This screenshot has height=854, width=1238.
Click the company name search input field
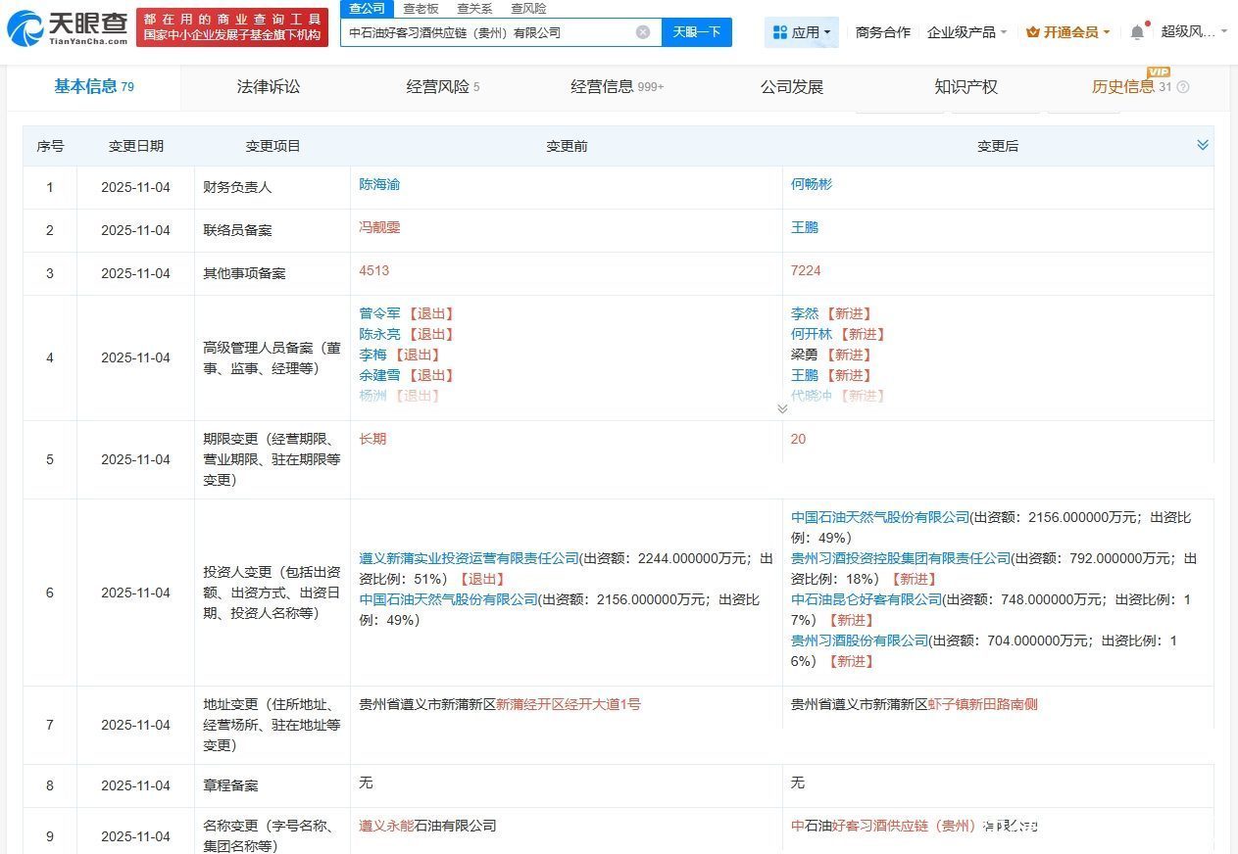490,32
